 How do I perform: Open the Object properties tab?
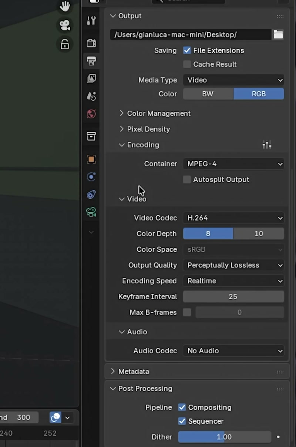(x=91, y=159)
